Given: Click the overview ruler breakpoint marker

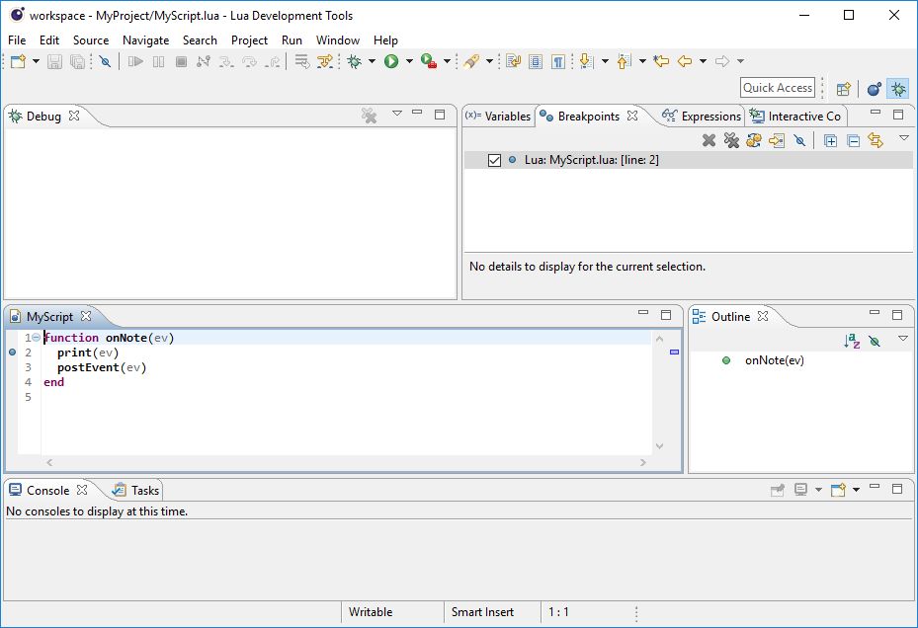Looking at the screenshot, I should tap(675, 352).
